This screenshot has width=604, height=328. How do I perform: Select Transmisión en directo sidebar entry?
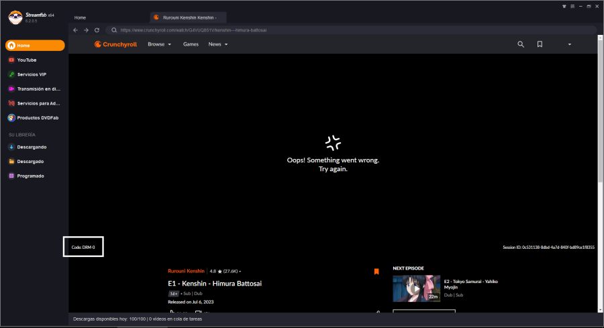(x=34, y=89)
